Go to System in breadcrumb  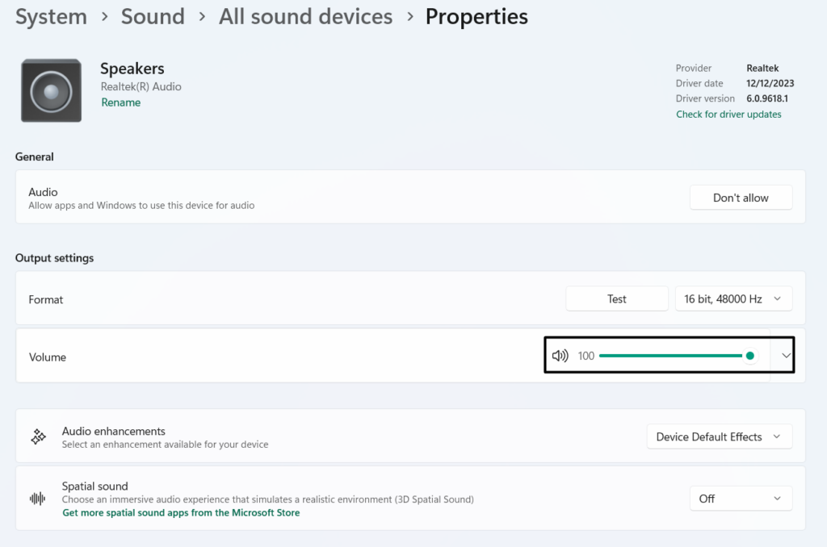point(51,17)
